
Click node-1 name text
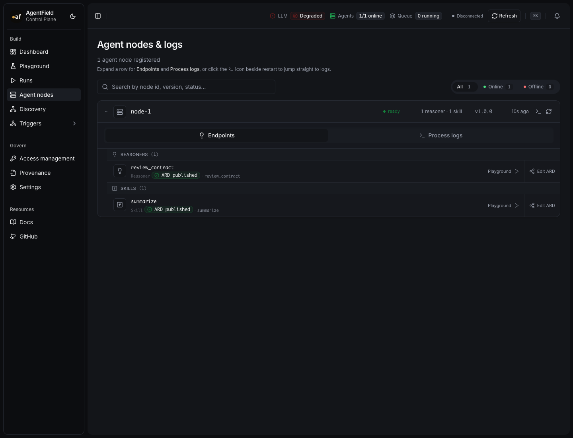coord(141,111)
